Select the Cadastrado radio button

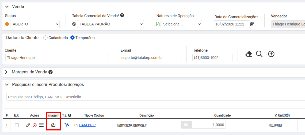[45, 38]
